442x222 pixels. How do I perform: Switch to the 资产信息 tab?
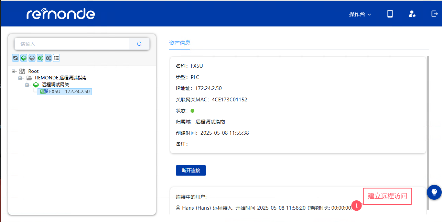(x=180, y=43)
